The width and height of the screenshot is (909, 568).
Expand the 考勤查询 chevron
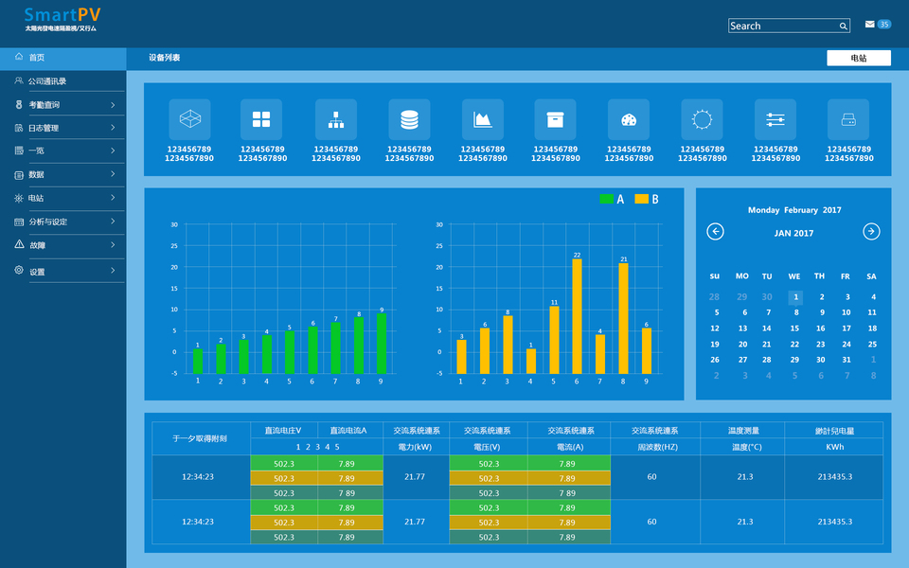pyautogui.click(x=113, y=105)
